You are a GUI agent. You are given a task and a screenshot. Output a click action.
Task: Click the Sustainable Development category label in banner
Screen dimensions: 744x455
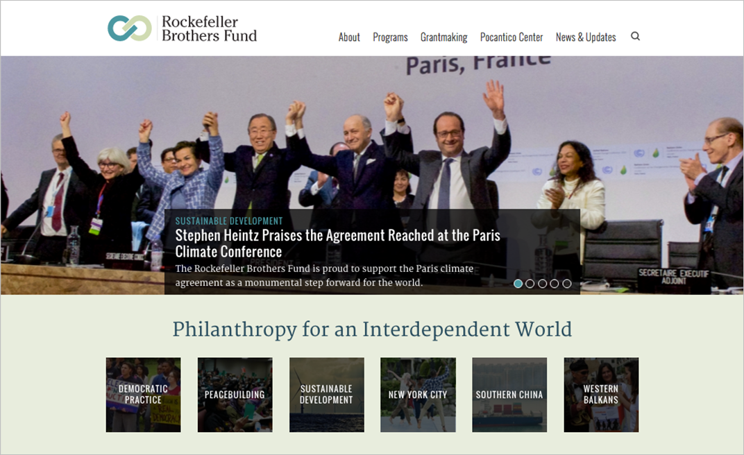click(229, 221)
